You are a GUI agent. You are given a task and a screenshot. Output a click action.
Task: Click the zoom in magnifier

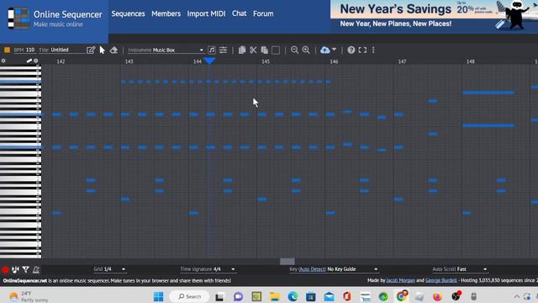point(306,50)
